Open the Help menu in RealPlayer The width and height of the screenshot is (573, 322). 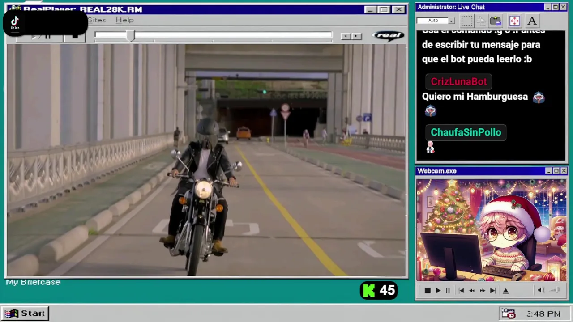124,20
